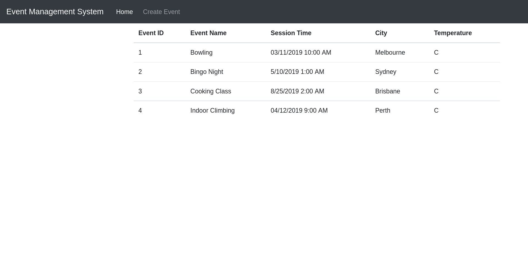Click the Event Management System brand title
This screenshot has width=528, height=269.
pyautogui.click(x=55, y=12)
